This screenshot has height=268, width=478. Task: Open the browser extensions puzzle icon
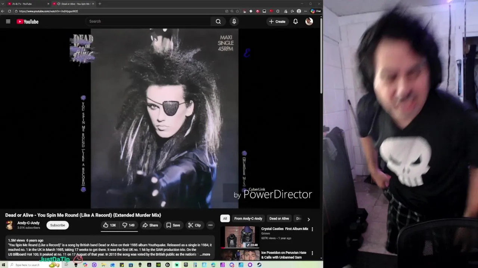pyautogui.click(x=278, y=11)
